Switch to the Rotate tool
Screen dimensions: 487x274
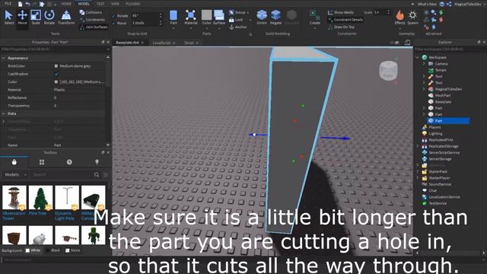[49, 18]
